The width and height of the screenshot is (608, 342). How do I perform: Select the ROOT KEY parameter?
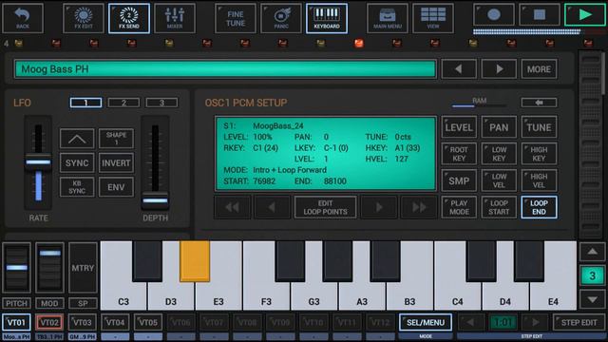coord(459,154)
